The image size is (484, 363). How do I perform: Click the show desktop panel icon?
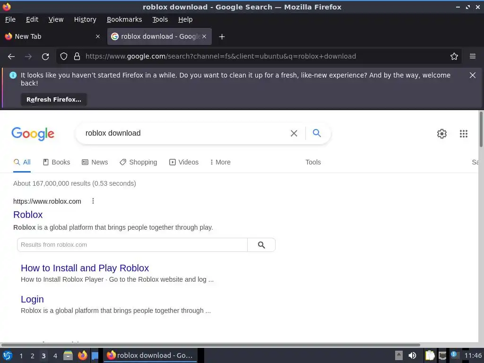[x=95, y=356]
